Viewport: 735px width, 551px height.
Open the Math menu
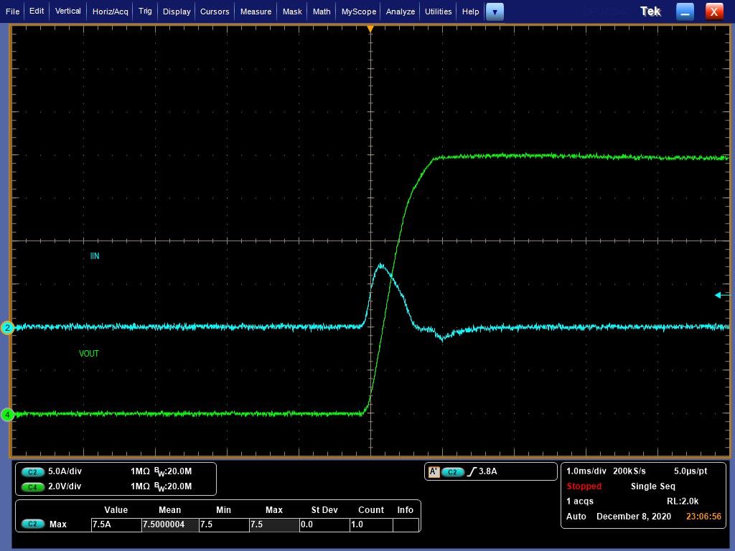(322, 11)
